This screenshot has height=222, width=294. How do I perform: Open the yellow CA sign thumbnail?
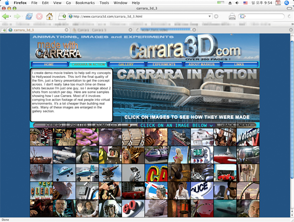point(156,173)
